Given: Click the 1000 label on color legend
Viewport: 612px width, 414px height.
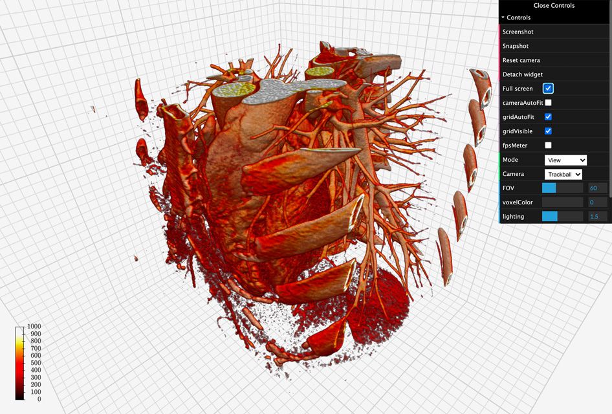Looking at the screenshot, I should tap(34, 326).
